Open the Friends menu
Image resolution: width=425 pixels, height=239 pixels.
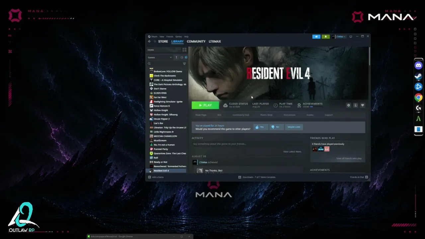[x=170, y=37]
